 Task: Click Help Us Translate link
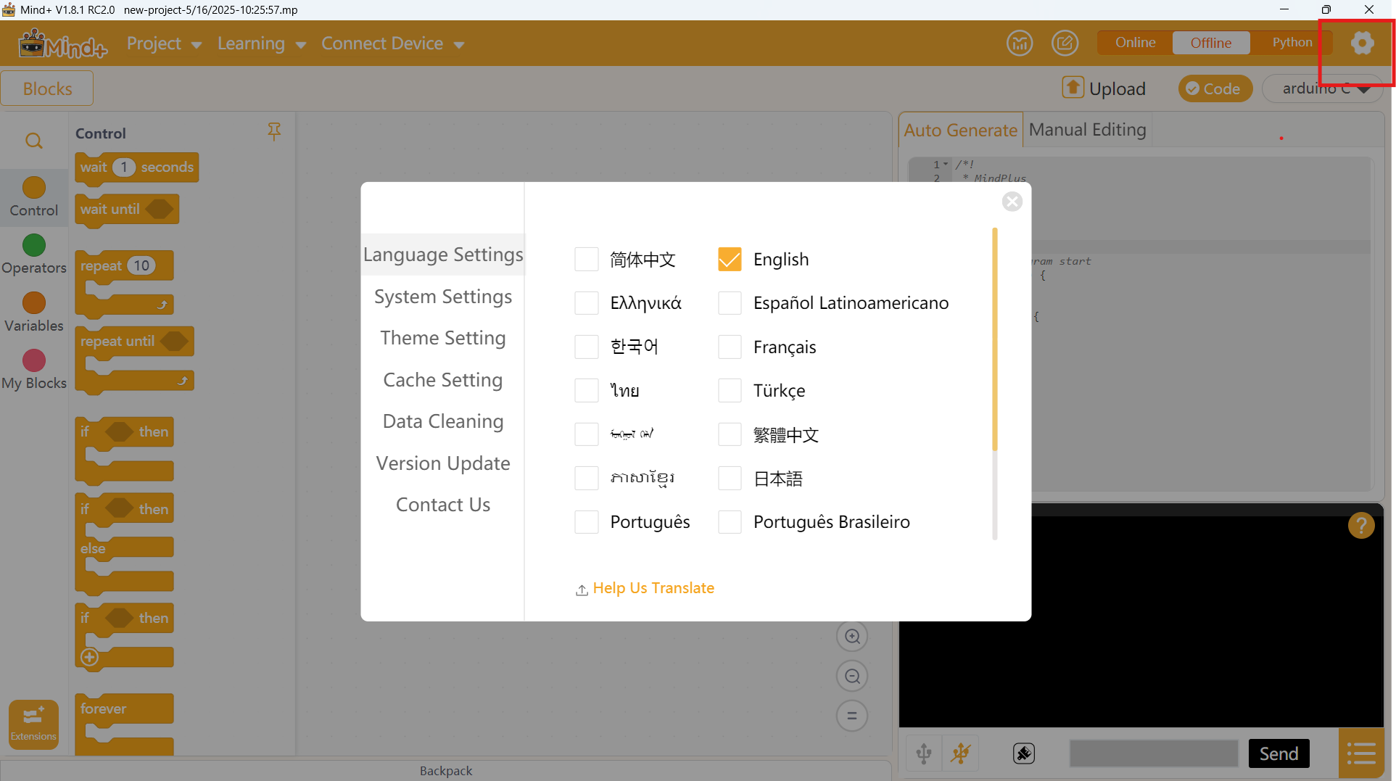[x=653, y=588]
